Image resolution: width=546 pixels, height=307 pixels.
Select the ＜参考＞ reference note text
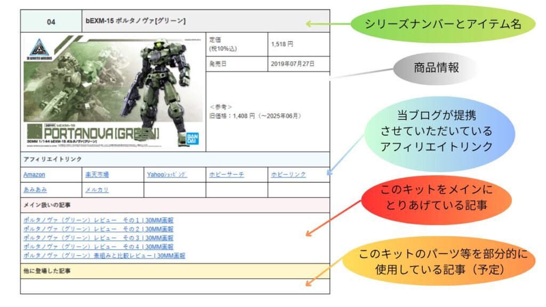click(221, 107)
